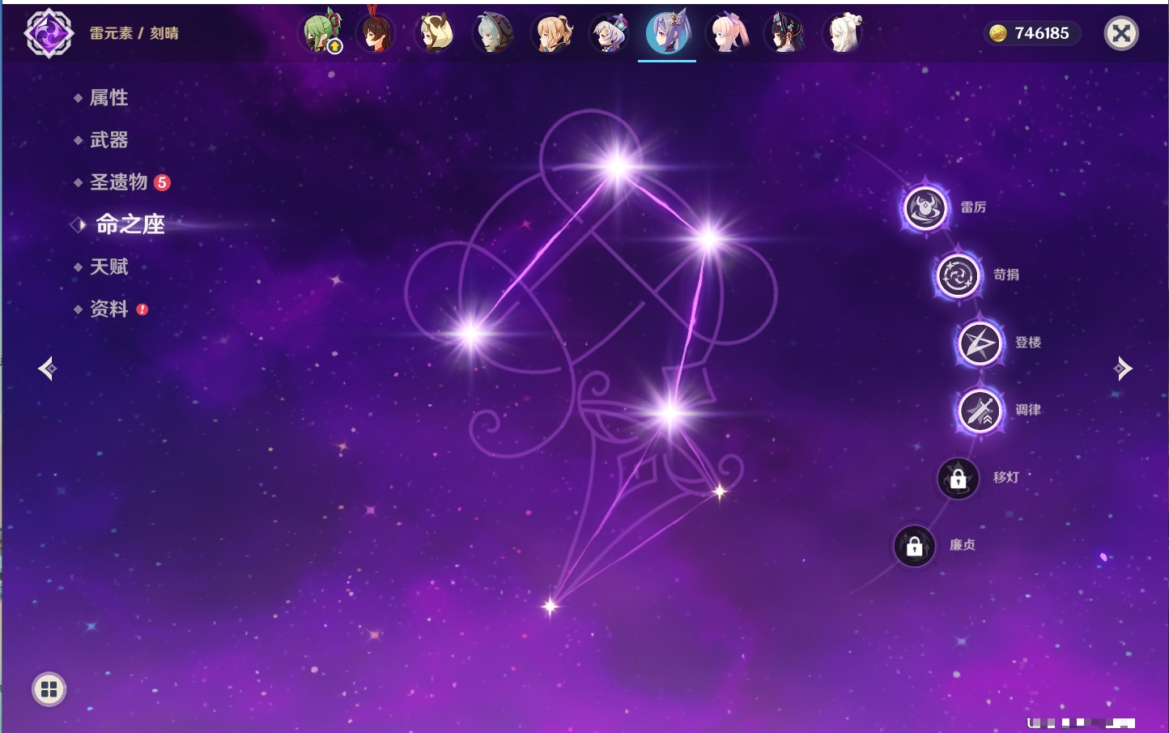Click the 廉贞 label text

(x=963, y=545)
